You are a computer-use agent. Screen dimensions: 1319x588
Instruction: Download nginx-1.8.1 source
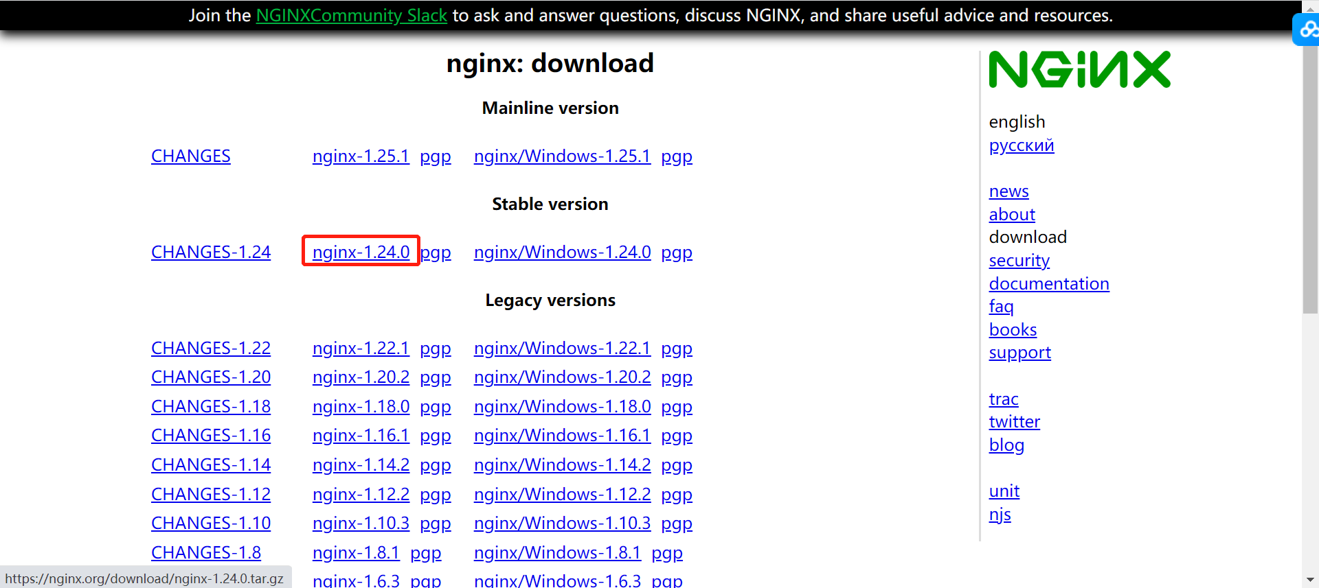[x=356, y=553]
